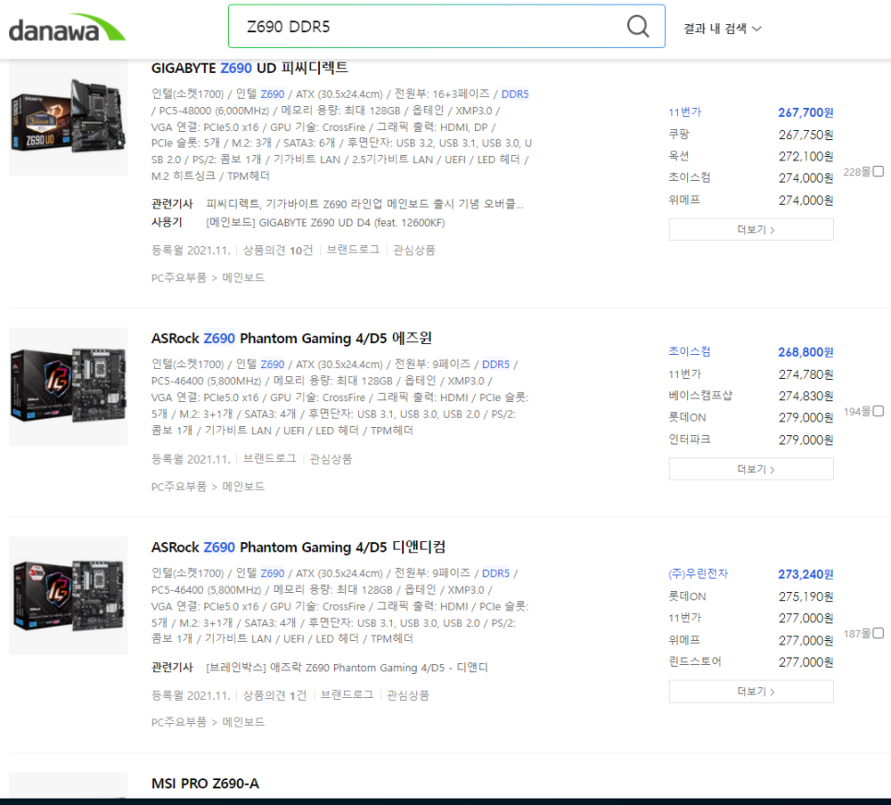Image resolution: width=891 pixels, height=805 pixels.
Task: Open 브레인박스 애즈락 related article
Action: [x=347, y=669]
